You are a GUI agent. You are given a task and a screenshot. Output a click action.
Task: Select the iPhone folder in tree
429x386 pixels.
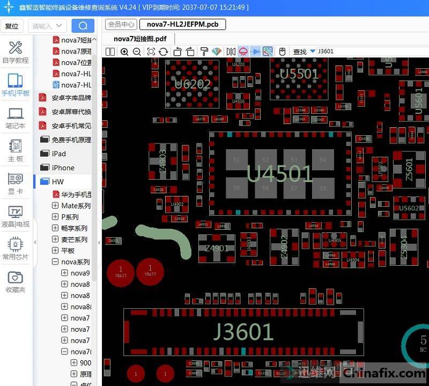(63, 167)
